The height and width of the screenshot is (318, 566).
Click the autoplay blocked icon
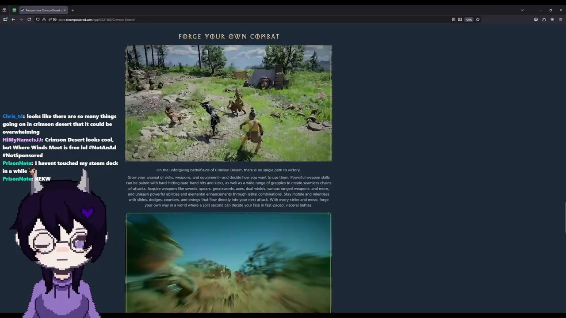pyautogui.click(x=55, y=19)
